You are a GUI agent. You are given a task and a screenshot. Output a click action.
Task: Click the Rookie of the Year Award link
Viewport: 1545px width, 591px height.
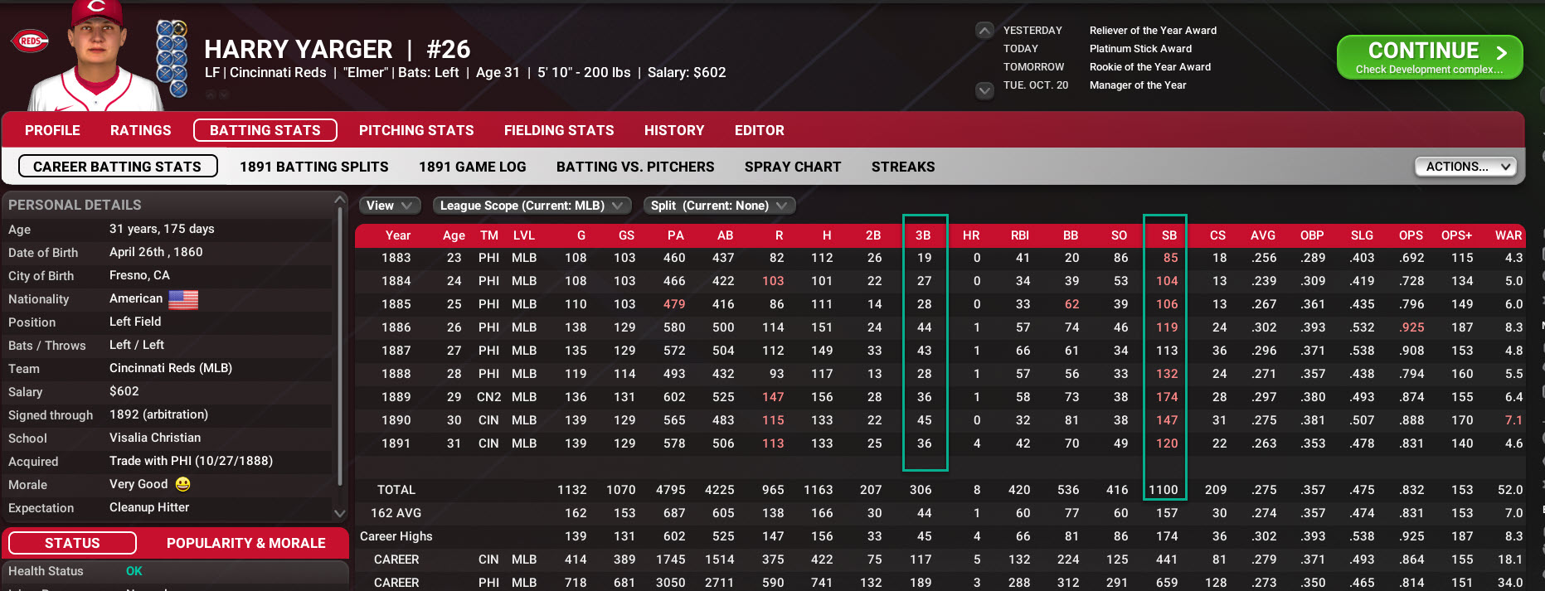[1149, 67]
